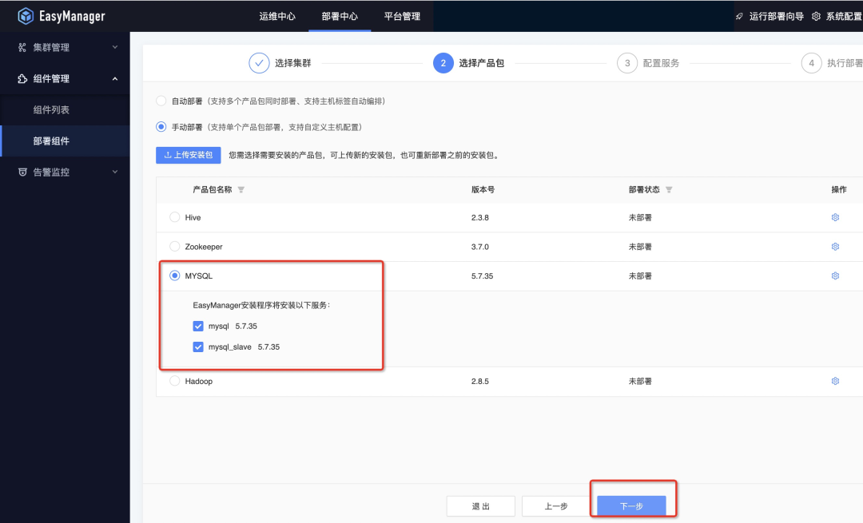The image size is (863, 523).
Task: Open settings gear for Zookeeper row
Action: 835,247
